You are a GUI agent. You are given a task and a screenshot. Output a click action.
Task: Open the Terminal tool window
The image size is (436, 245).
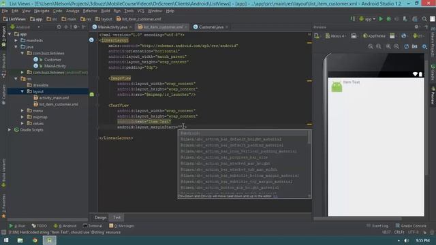tap(93, 226)
